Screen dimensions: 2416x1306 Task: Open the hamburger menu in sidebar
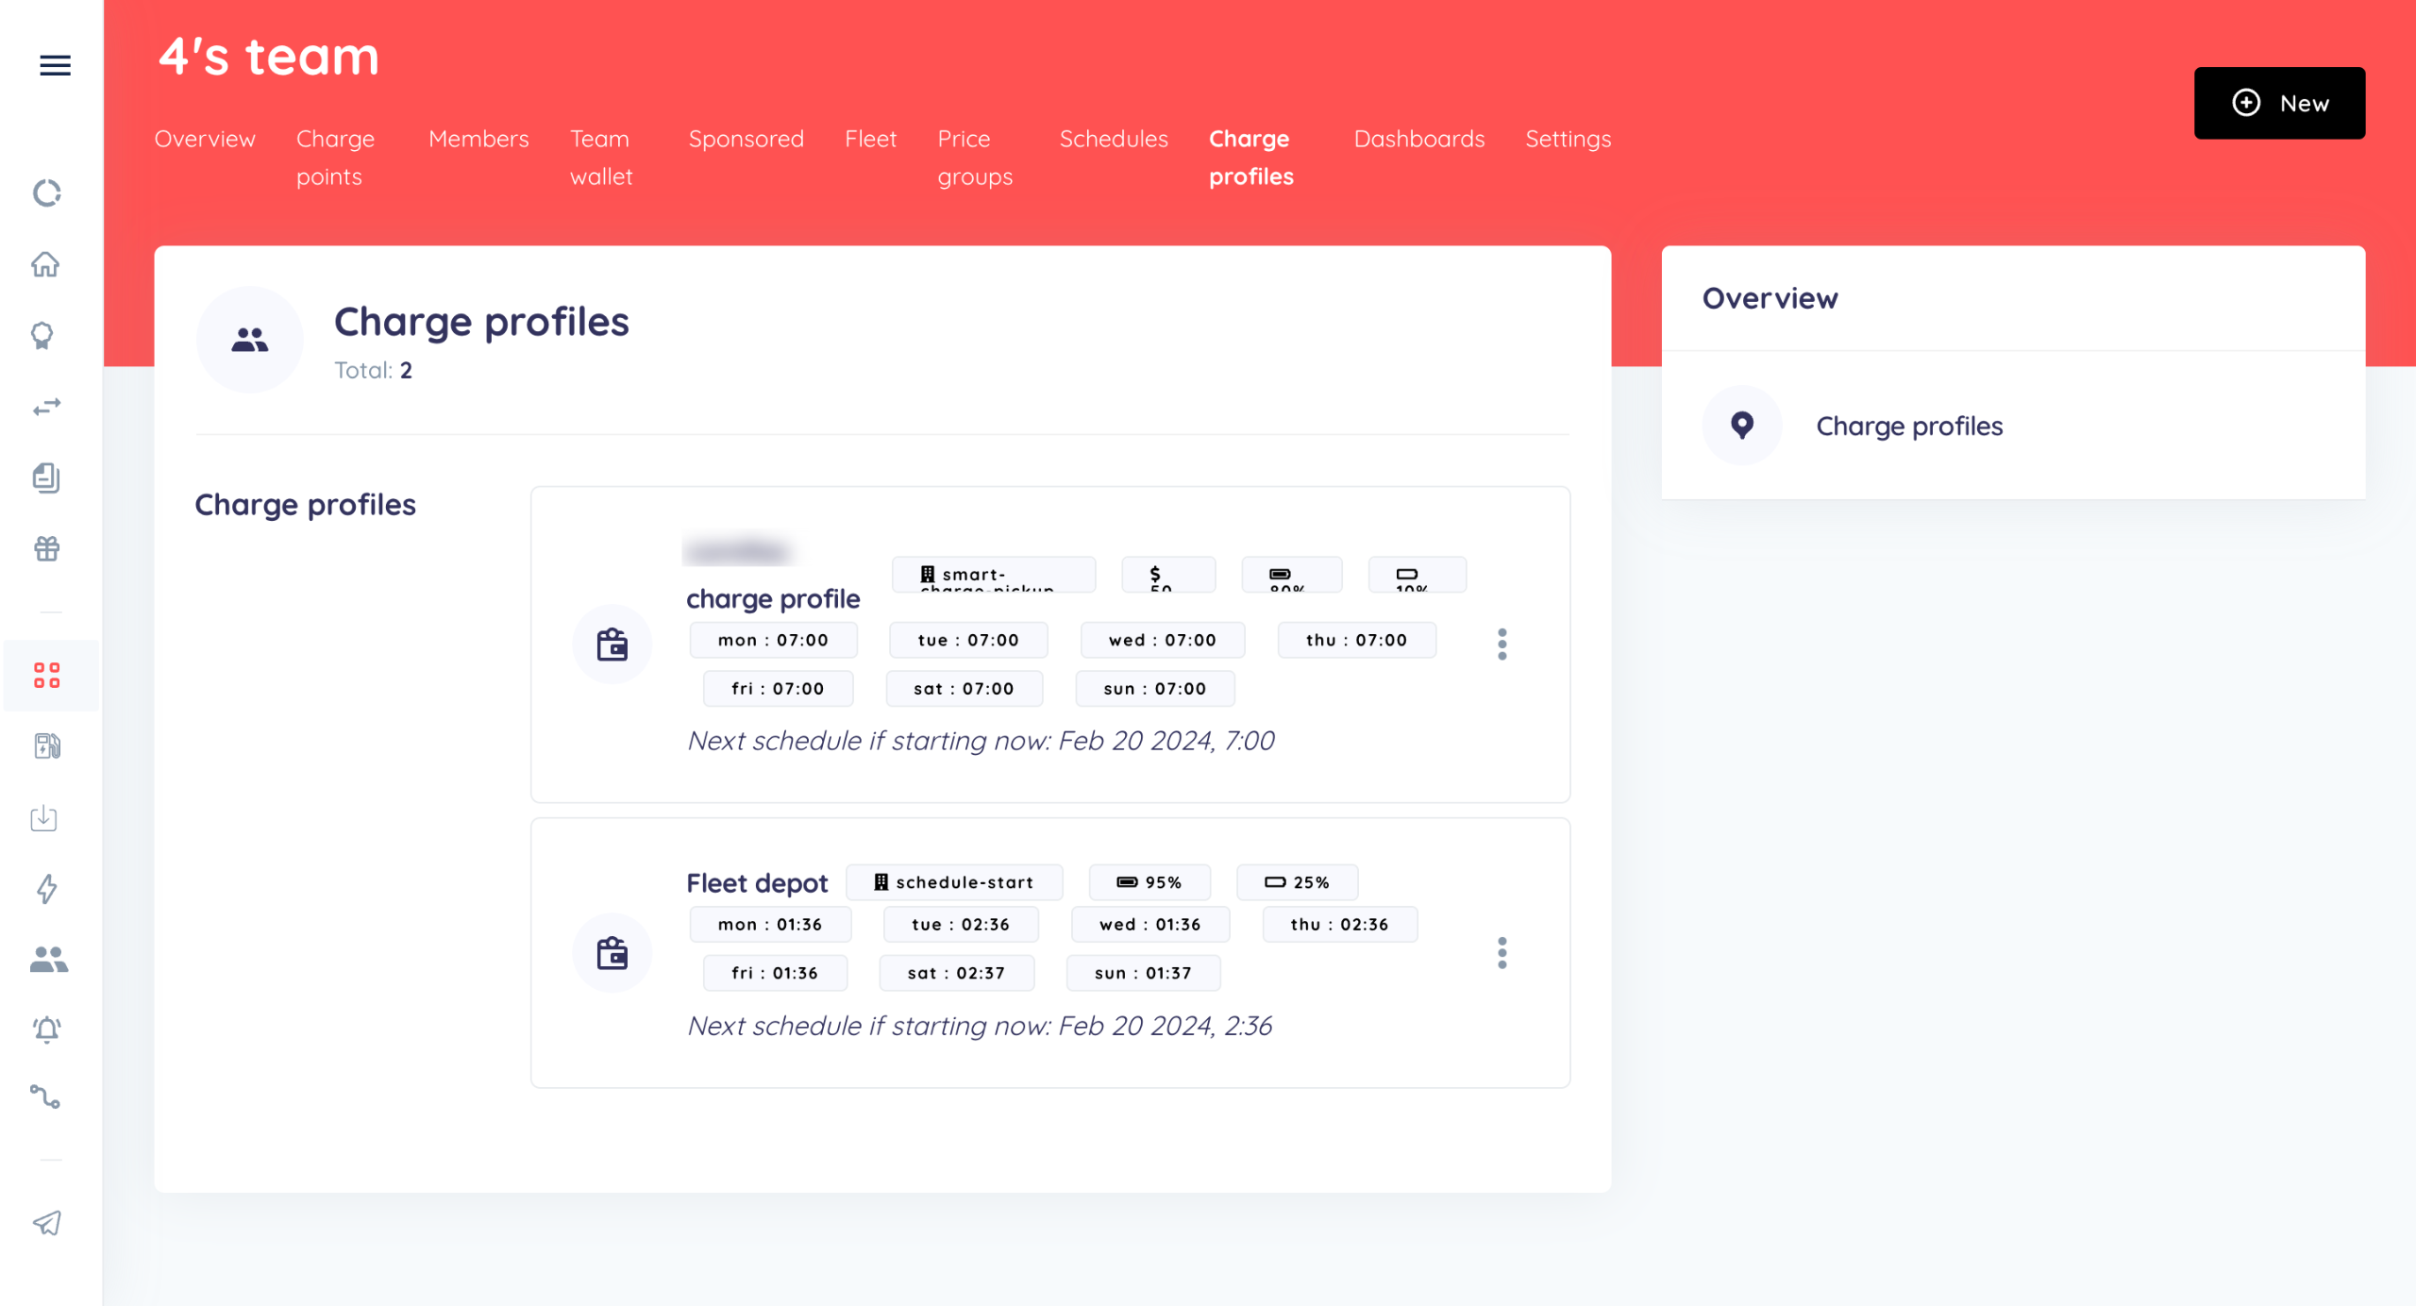[x=55, y=65]
